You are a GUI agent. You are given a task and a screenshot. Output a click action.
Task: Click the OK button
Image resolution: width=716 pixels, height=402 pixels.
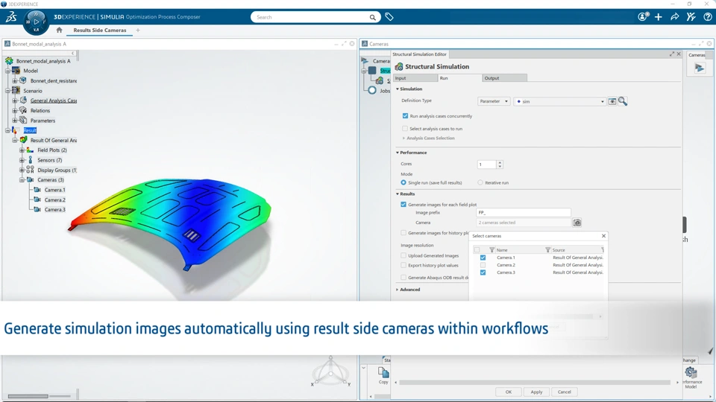point(508,392)
